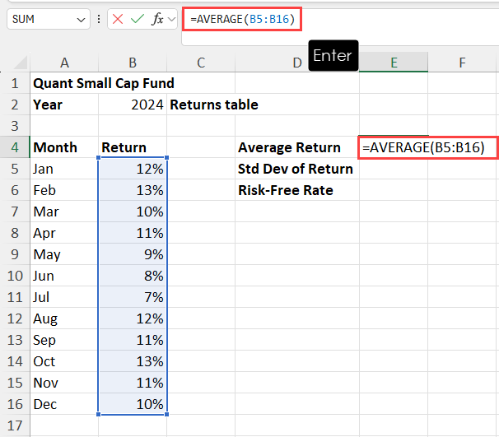Click the Select All corner triangle
The width and height of the screenshot is (499, 437).
[x=21, y=63]
